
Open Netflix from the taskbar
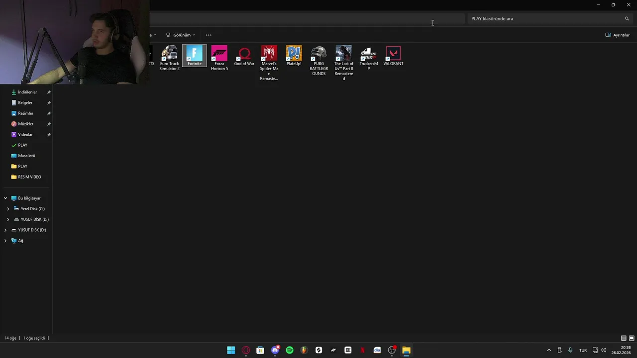pyautogui.click(x=362, y=350)
